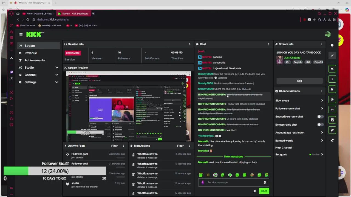351x197 pixels.
Task: Open chat settings gear beside the Chat button
Action: 254,191
